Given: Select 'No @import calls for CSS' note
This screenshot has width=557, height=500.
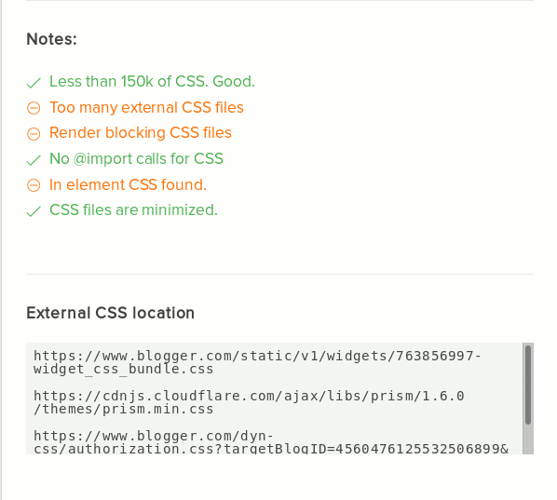Looking at the screenshot, I should [136, 158].
